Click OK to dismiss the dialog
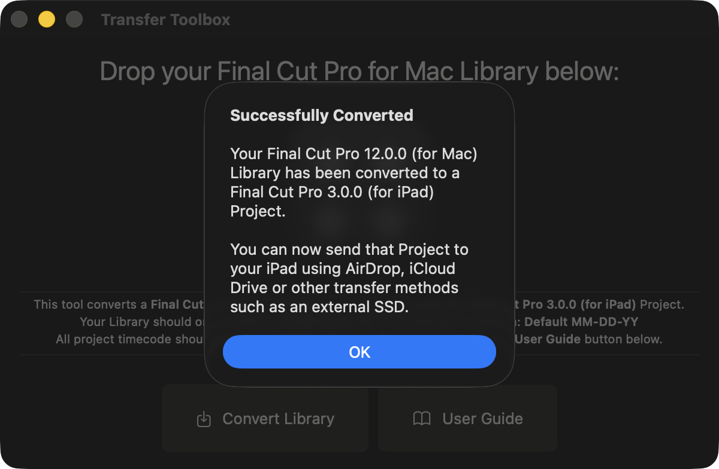 (x=359, y=352)
